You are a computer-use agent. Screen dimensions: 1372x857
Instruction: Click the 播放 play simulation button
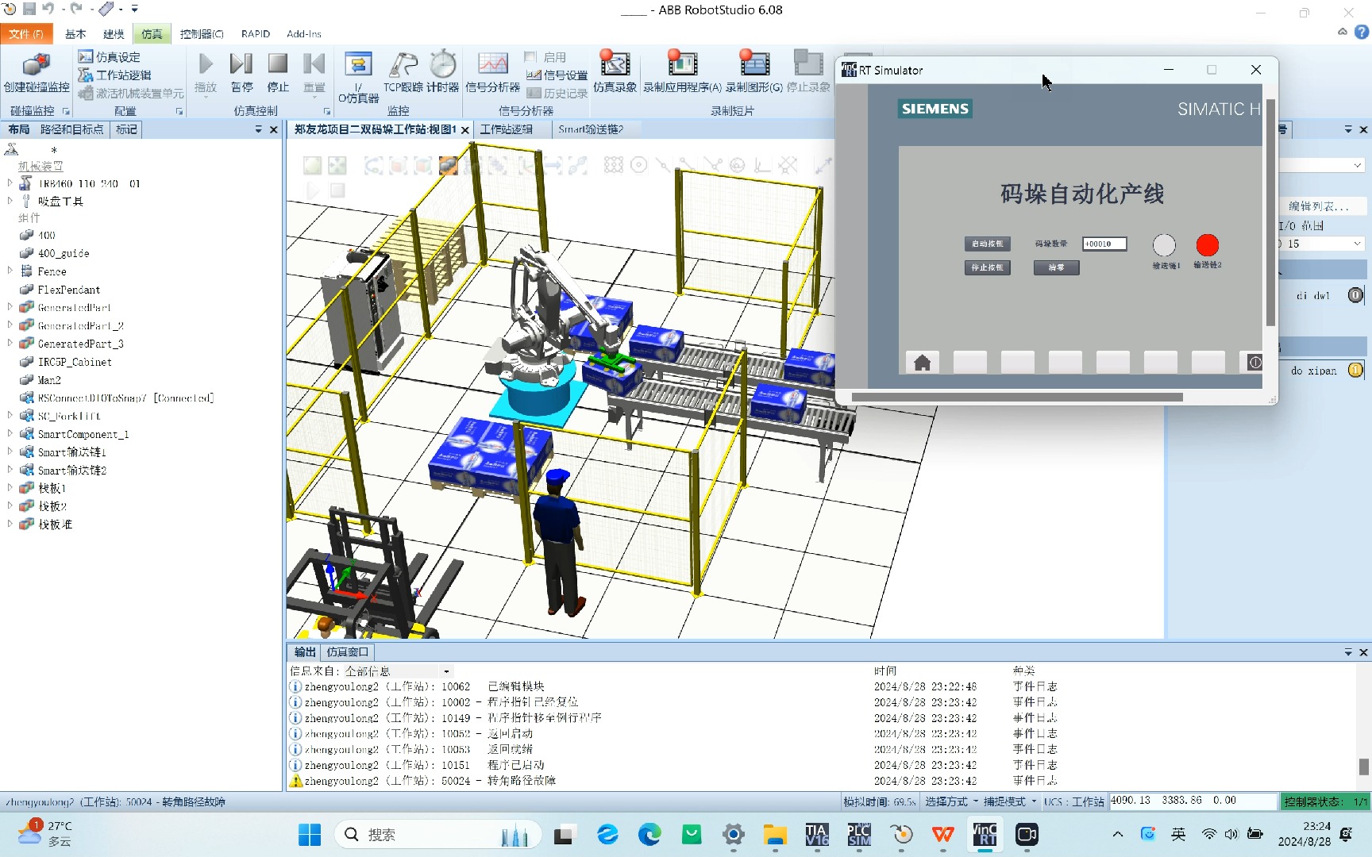(206, 72)
